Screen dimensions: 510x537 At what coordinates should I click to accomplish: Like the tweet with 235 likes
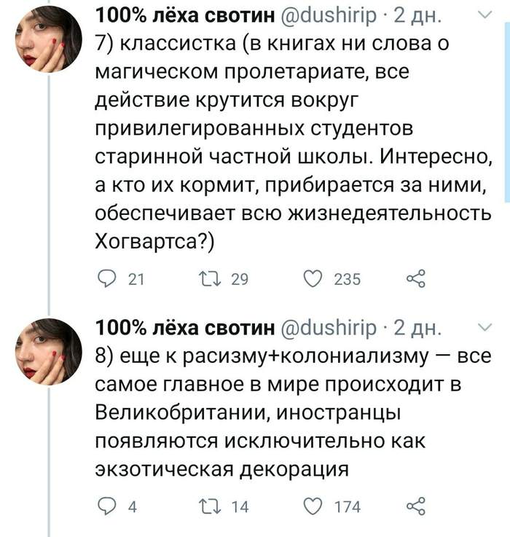[314, 278]
